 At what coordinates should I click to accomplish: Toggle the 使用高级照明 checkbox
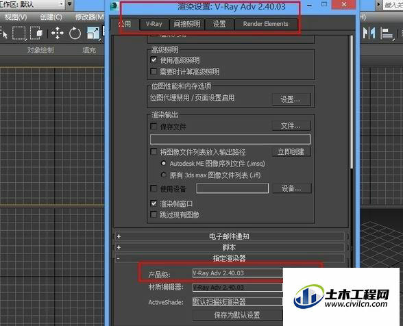pos(154,60)
